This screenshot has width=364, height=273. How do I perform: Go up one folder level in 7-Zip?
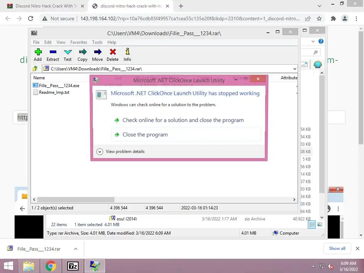[x=35, y=69]
